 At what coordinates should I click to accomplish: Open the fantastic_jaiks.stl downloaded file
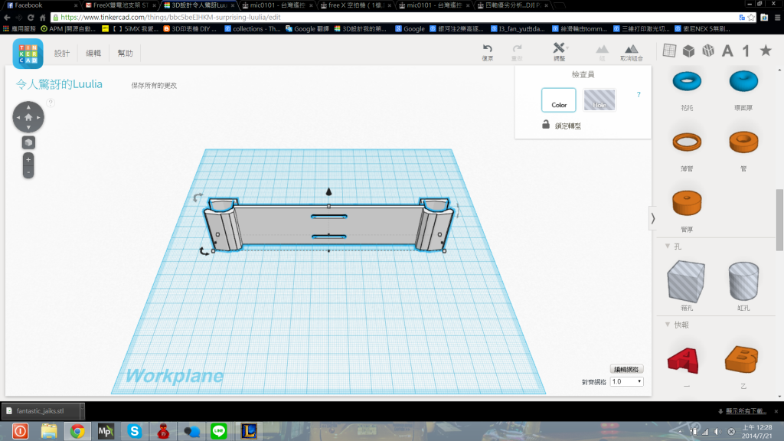(x=40, y=411)
